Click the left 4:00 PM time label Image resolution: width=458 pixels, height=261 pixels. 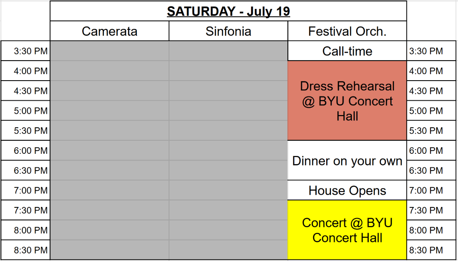coord(31,71)
